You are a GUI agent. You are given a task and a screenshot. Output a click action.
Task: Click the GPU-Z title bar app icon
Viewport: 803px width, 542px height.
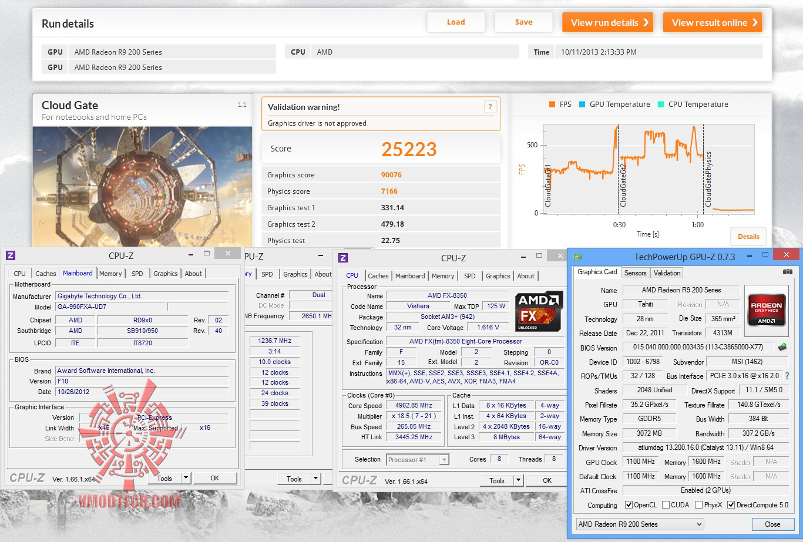pyautogui.click(x=578, y=257)
